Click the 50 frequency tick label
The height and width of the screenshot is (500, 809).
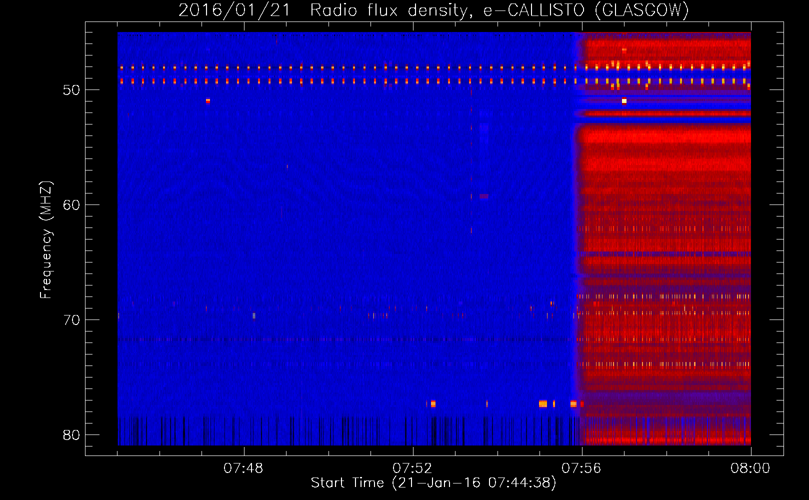click(71, 90)
